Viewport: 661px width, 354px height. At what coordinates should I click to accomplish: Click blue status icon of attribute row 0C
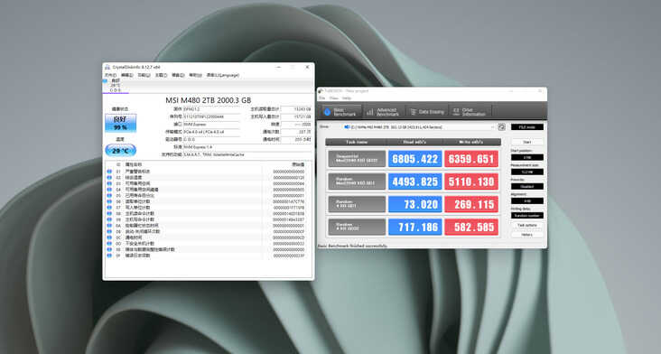click(x=109, y=238)
